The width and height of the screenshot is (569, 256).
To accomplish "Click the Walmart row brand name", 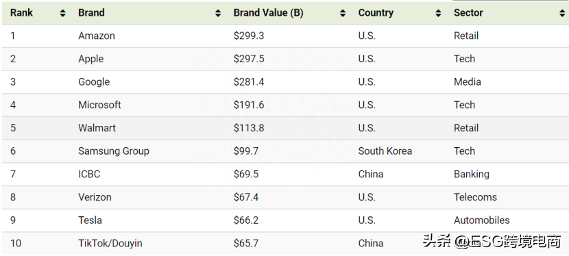I will [97, 128].
